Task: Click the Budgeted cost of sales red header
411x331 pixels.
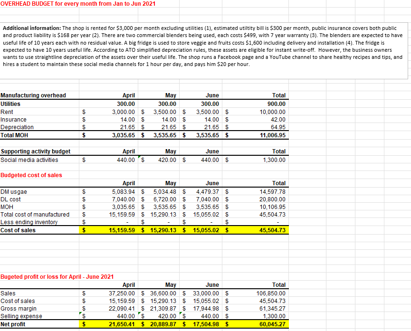Action: 29,175
